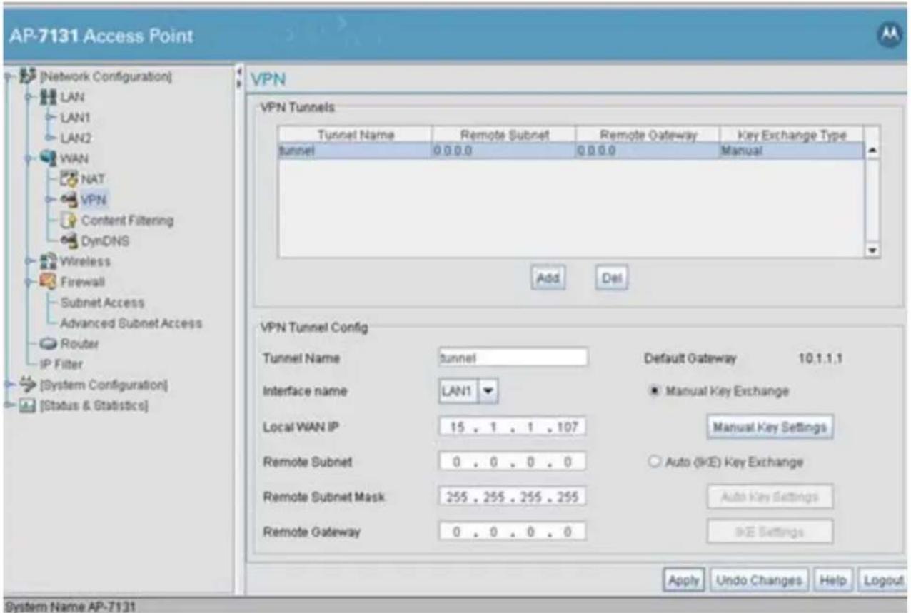Expand the System Configuration node
This screenshot has height=613, width=911.
coord(7,386)
